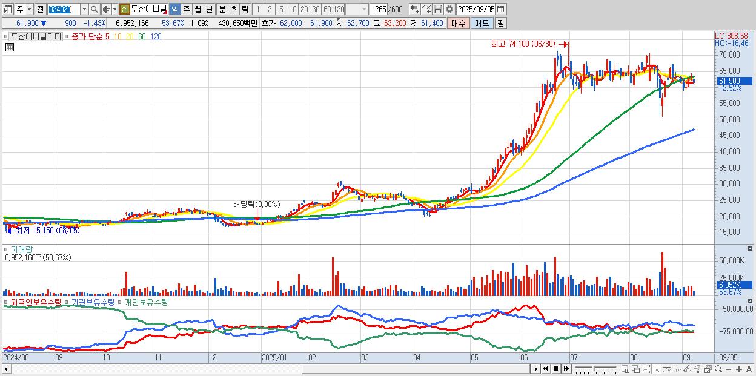This screenshot has height=376, width=756.
Task: Click the fast-forward double-arrow button
Action: pos(566,369)
